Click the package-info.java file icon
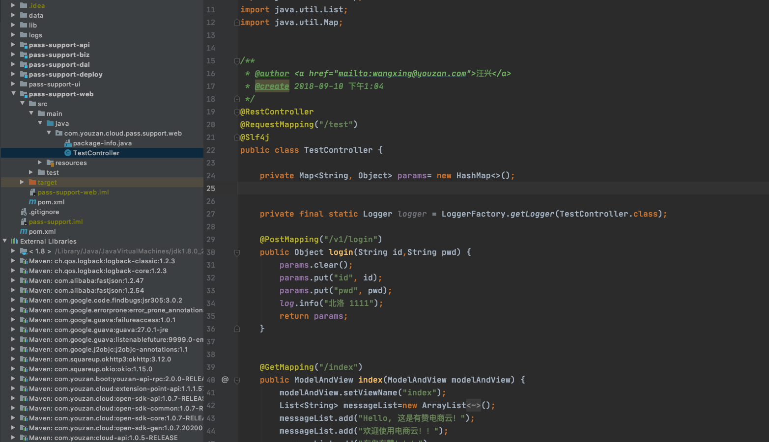The image size is (769, 442). 68,143
